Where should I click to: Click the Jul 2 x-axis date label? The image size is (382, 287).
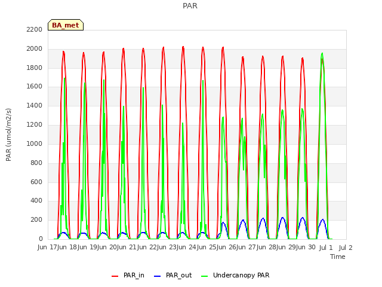click(346, 248)
